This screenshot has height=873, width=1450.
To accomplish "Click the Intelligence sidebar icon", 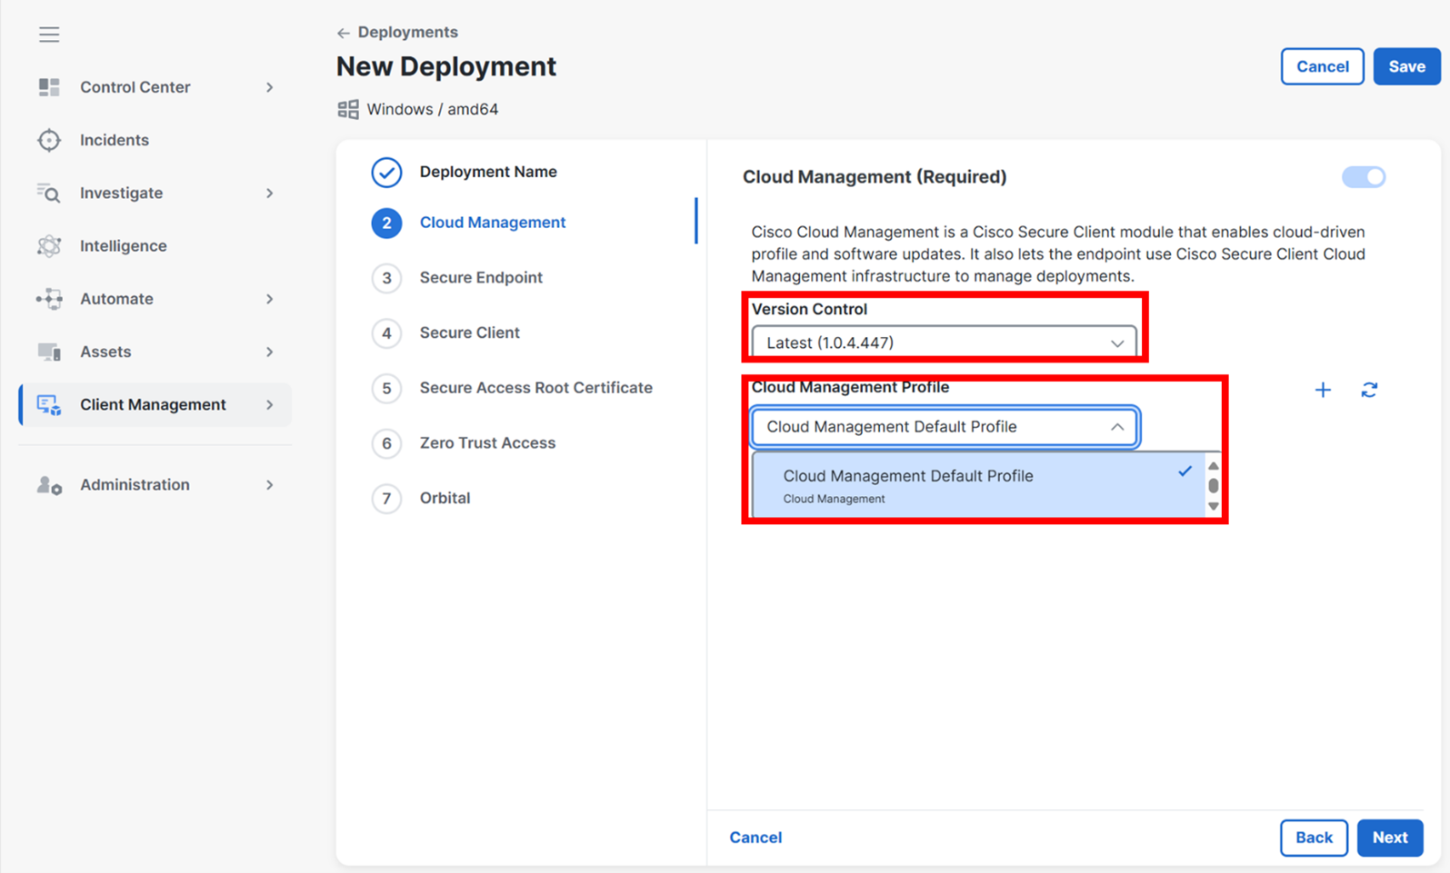I will [x=49, y=246].
